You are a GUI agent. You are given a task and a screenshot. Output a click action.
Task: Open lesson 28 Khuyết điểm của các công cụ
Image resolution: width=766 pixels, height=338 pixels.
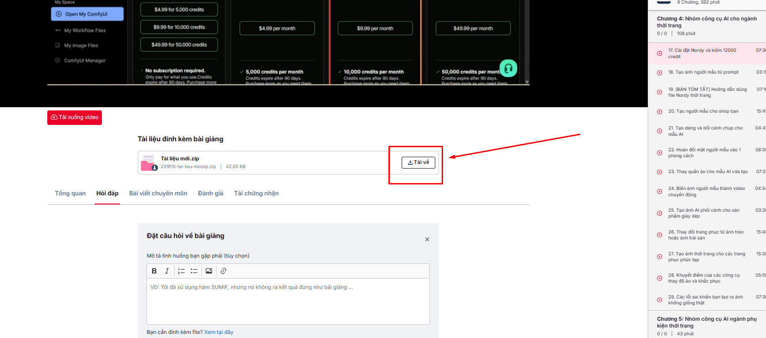[707, 278]
